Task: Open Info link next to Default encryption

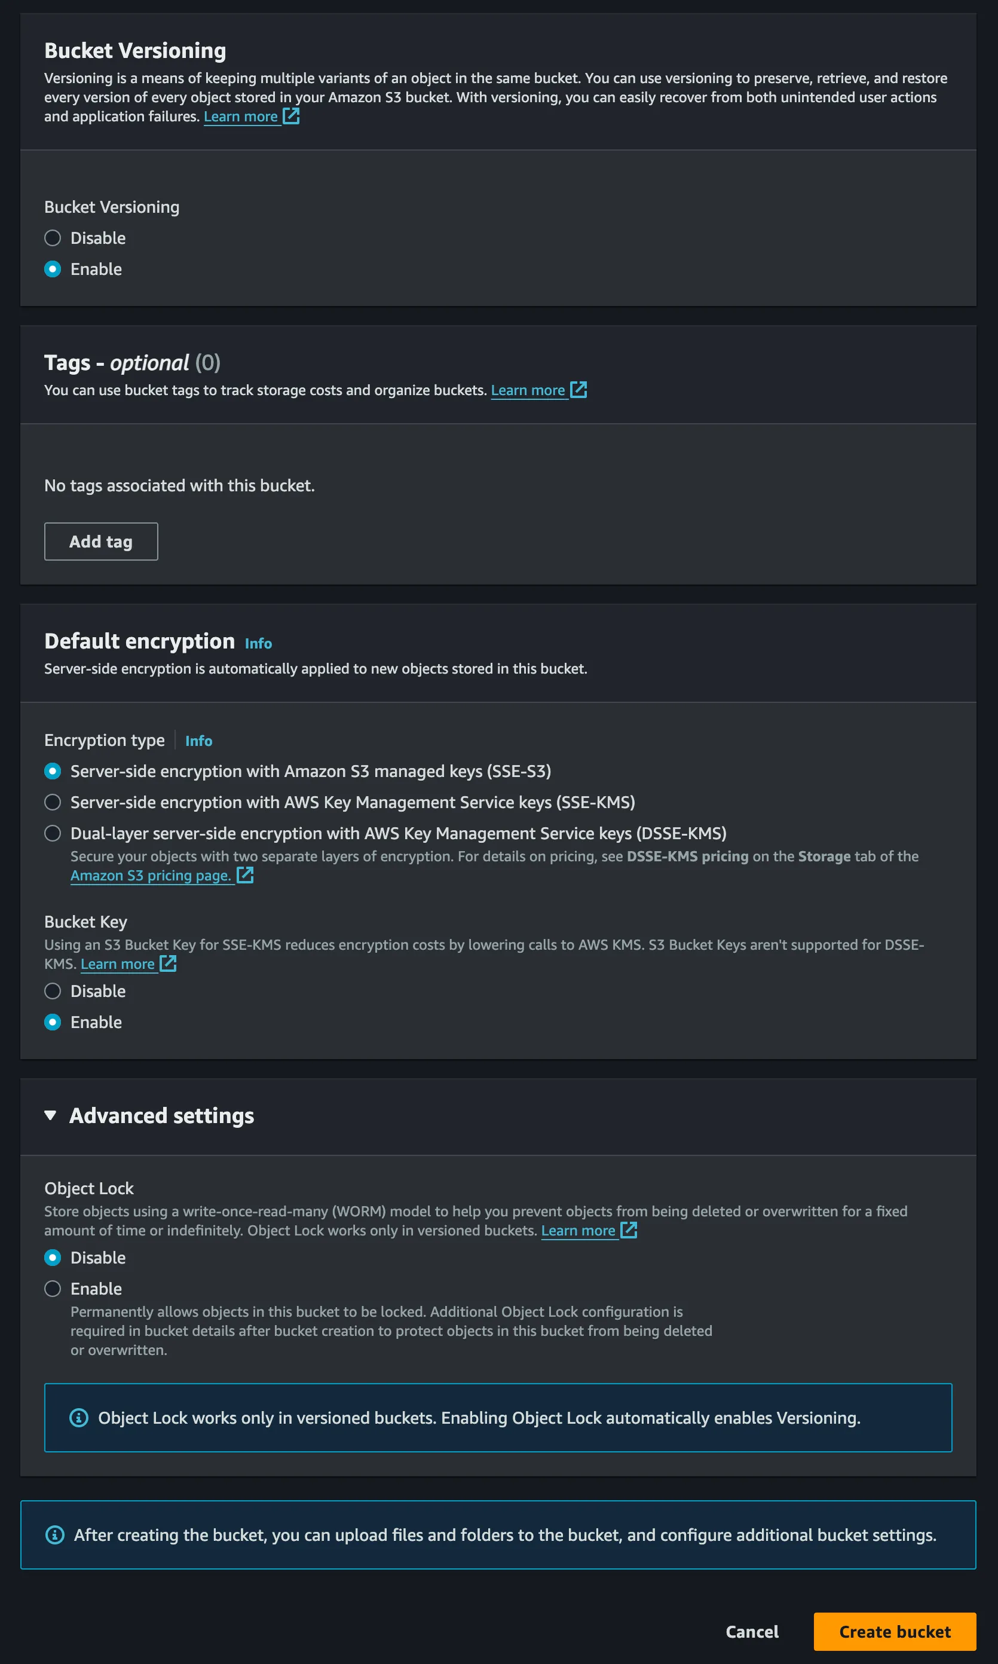Action: click(258, 643)
